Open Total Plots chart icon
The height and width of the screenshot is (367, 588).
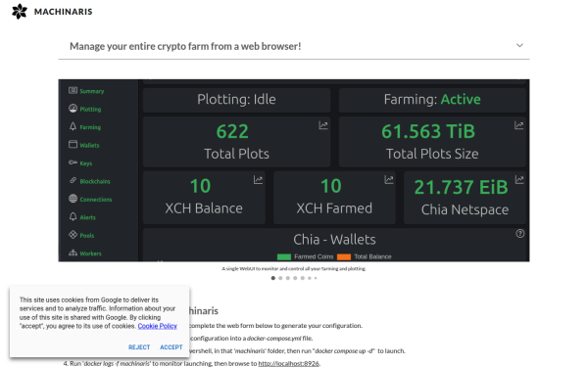click(x=322, y=125)
